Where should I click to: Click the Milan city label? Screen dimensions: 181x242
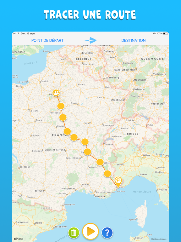(x=146, y=155)
